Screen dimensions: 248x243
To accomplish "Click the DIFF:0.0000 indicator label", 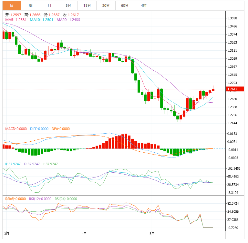I will click(39, 129).
